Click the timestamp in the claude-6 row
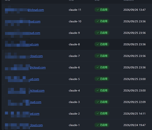The height and width of the screenshot is (130, 152). [x=135, y=67]
